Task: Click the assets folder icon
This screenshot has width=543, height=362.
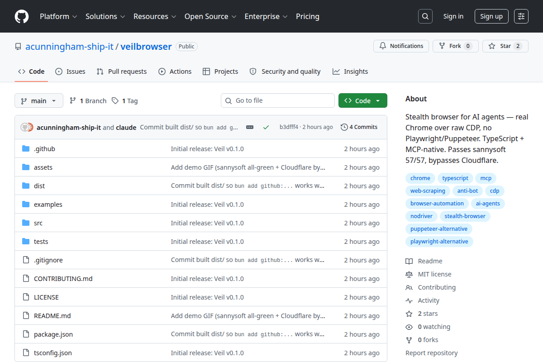Action: click(26, 167)
